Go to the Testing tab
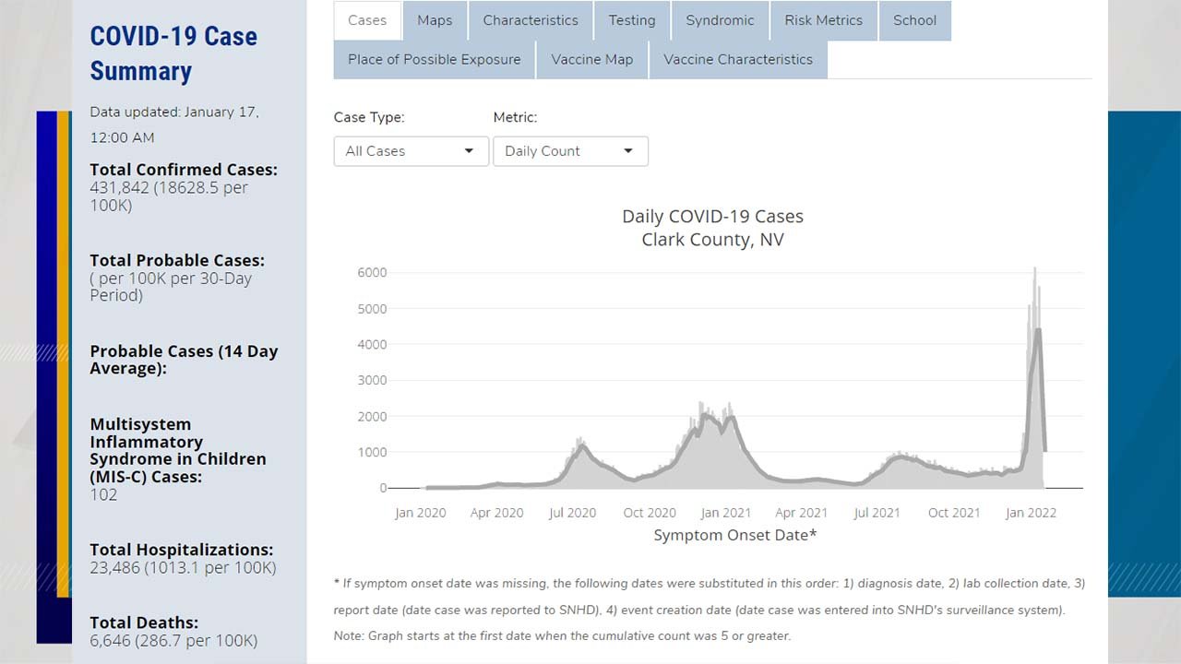This screenshot has width=1181, height=664. pyautogui.click(x=632, y=20)
